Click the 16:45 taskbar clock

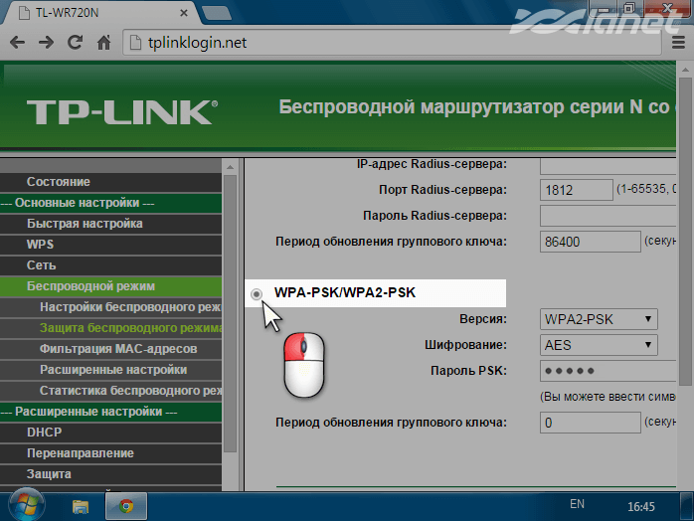tap(641, 506)
